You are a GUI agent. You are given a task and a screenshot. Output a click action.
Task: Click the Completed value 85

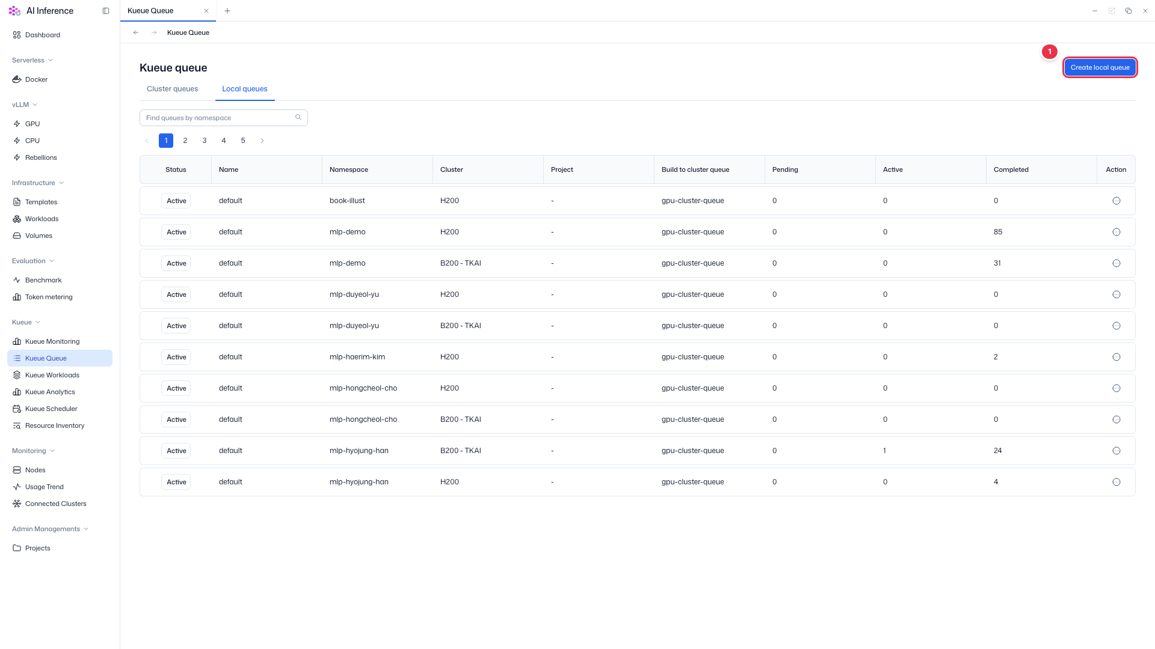(x=998, y=232)
